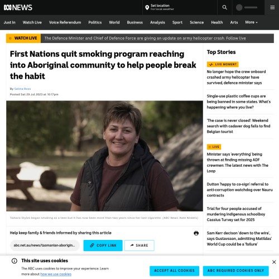Go to the Politics section
Screen dimensions: 279x279
[x=95, y=22]
